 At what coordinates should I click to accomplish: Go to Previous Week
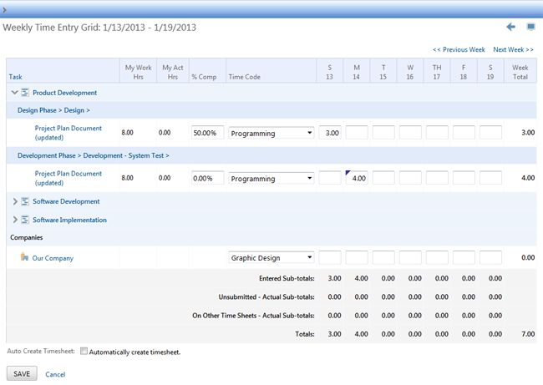click(x=459, y=49)
